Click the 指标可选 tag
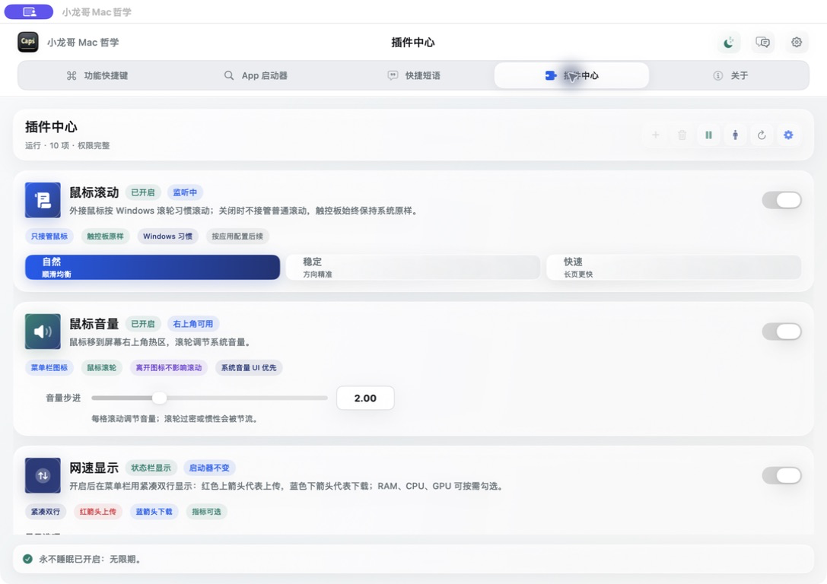Viewport: 827px width, 584px height. click(206, 511)
